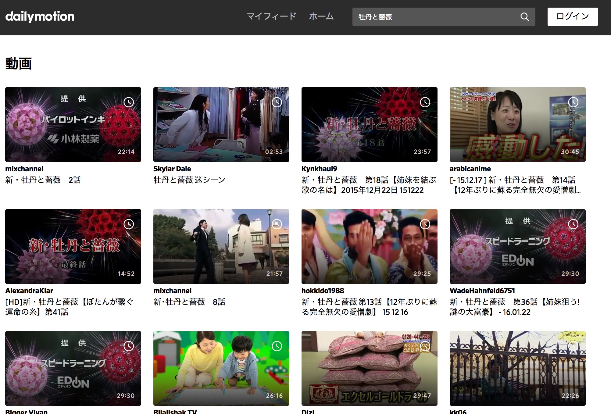Open title 新・牡丹と薔薇 第13話

click(x=369, y=307)
